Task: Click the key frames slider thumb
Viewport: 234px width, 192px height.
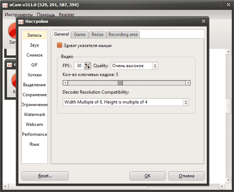Action: [x=120, y=83]
